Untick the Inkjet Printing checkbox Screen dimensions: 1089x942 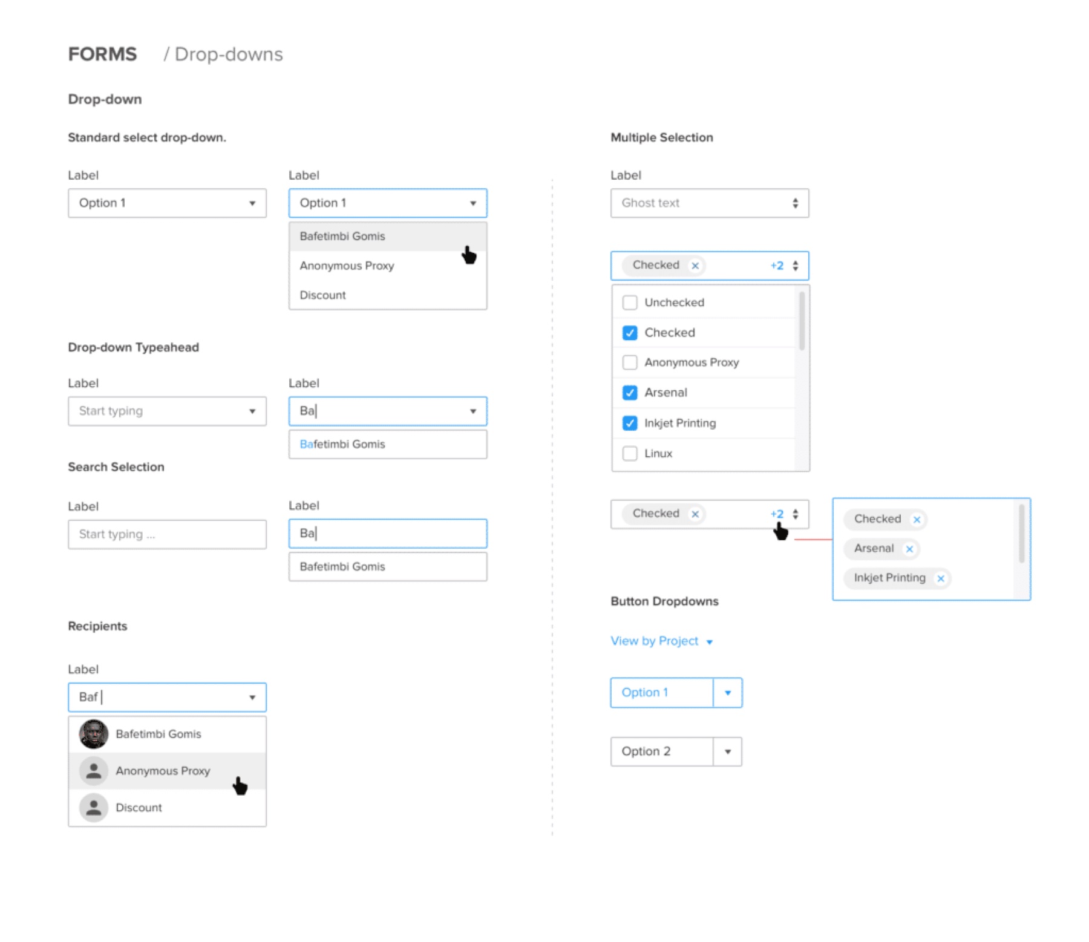point(630,423)
